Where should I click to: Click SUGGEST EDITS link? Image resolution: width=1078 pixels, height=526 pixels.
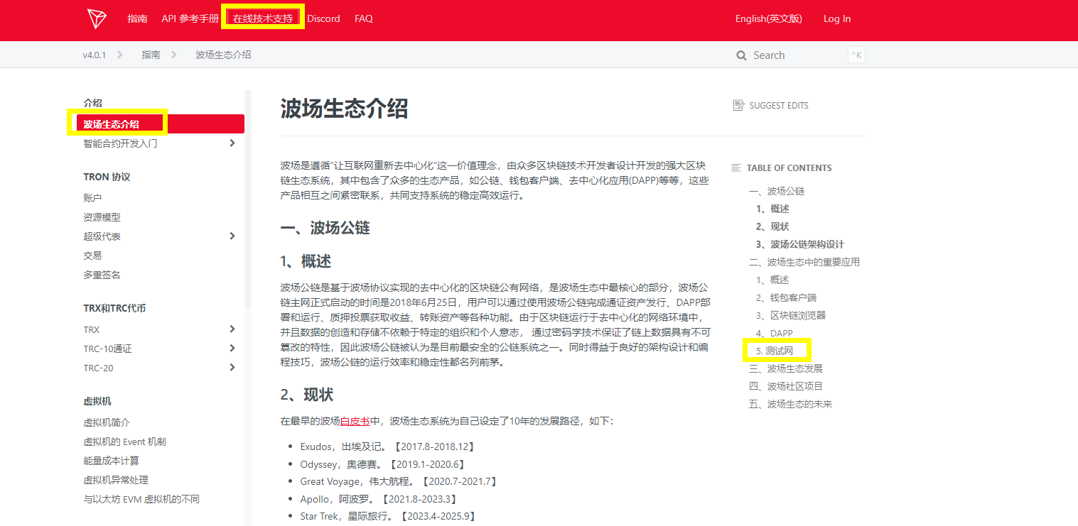pyautogui.click(x=779, y=105)
